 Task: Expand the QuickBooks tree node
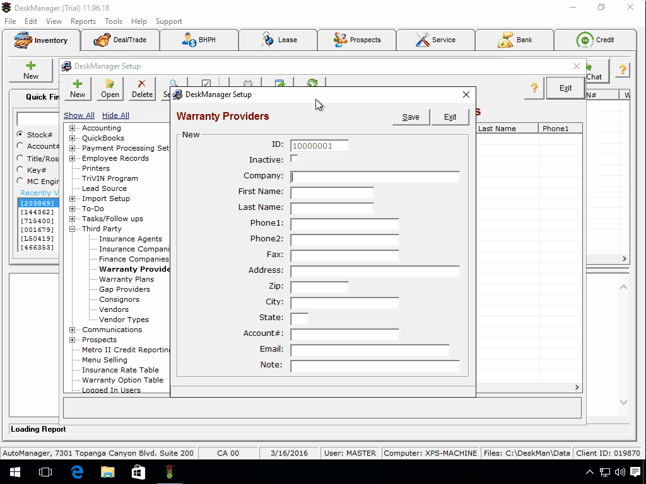pyautogui.click(x=72, y=138)
